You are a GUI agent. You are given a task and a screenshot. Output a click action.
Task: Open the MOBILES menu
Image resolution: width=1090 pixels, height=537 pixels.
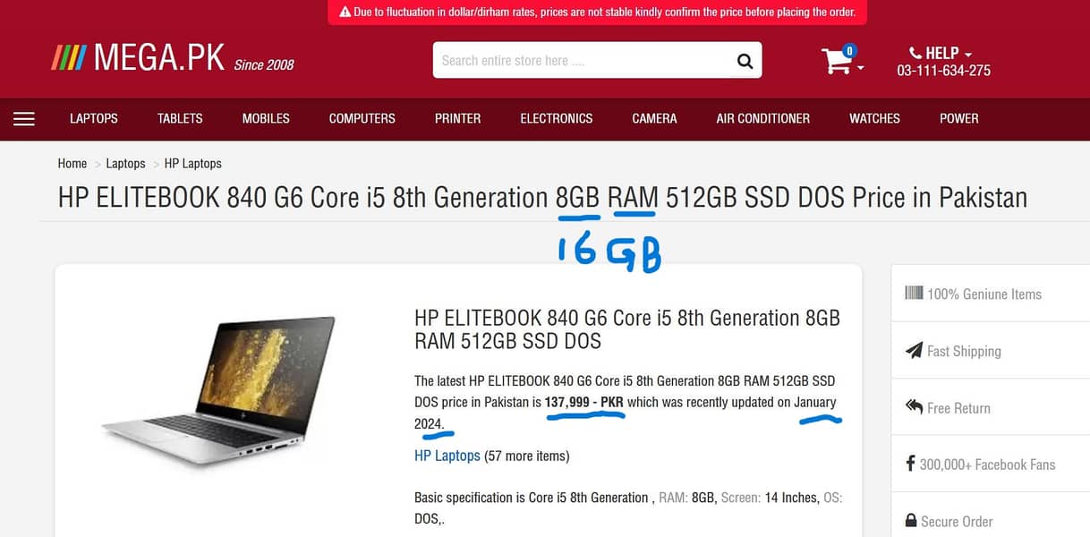pyautogui.click(x=266, y=118)
